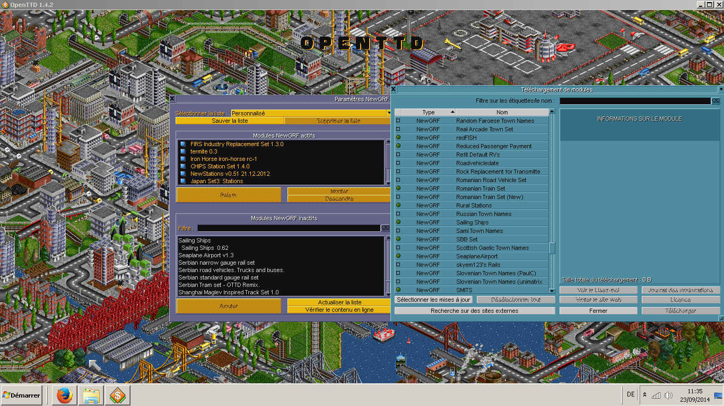Click the blue status square beside CHIPS Station Set
This screenshot has height=406, width=724.
[x=183, y=166]
